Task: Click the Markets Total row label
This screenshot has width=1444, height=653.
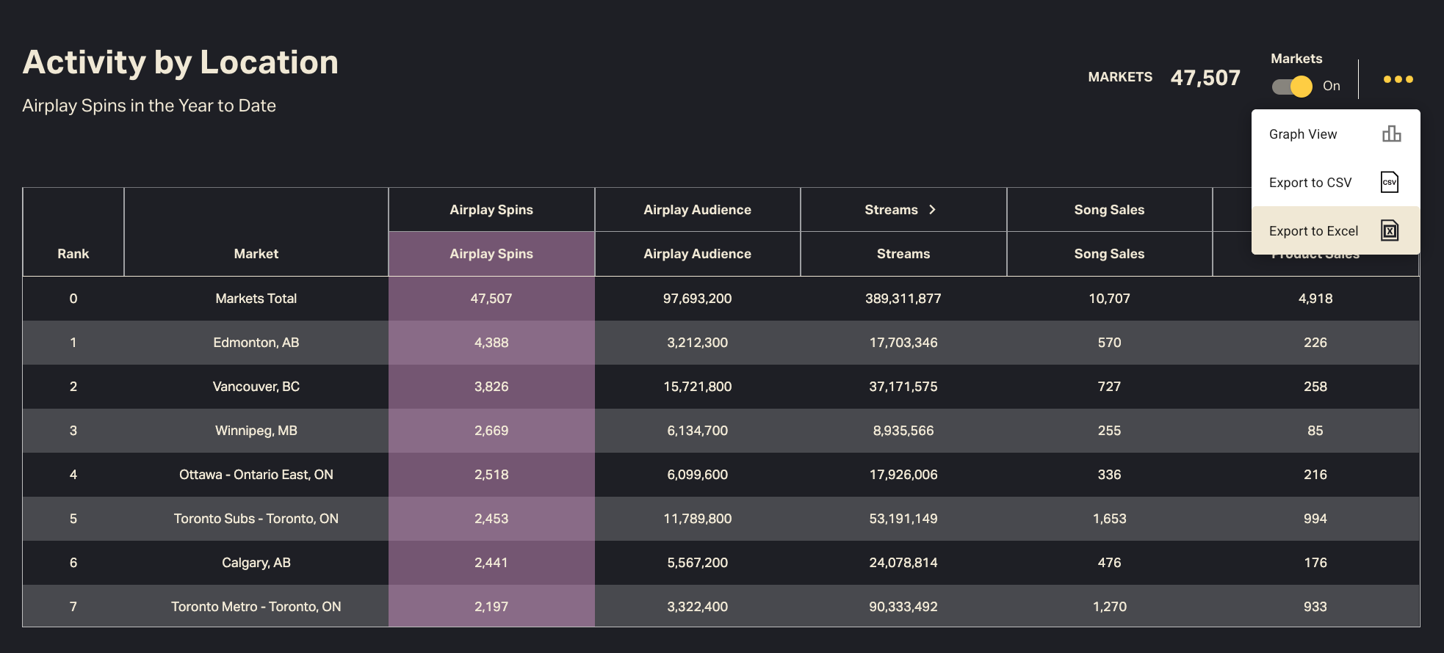Action: point(256,299)
